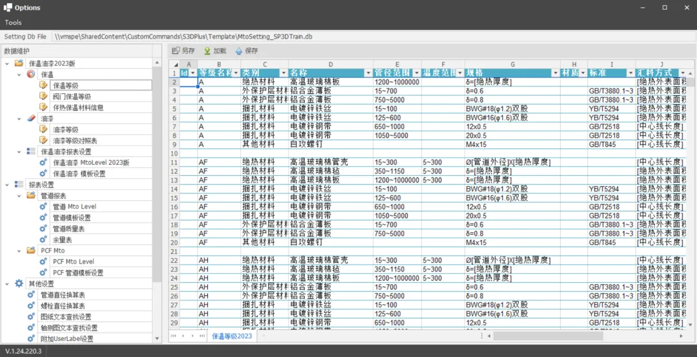This screenshot has width=697, height=357.
Task: Click the gear icon beside 管道模板设置
Action: coord(43,218)
